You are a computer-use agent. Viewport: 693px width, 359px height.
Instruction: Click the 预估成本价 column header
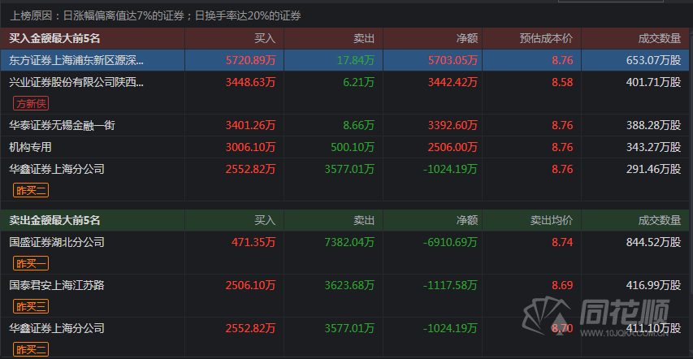pos(546,38)
